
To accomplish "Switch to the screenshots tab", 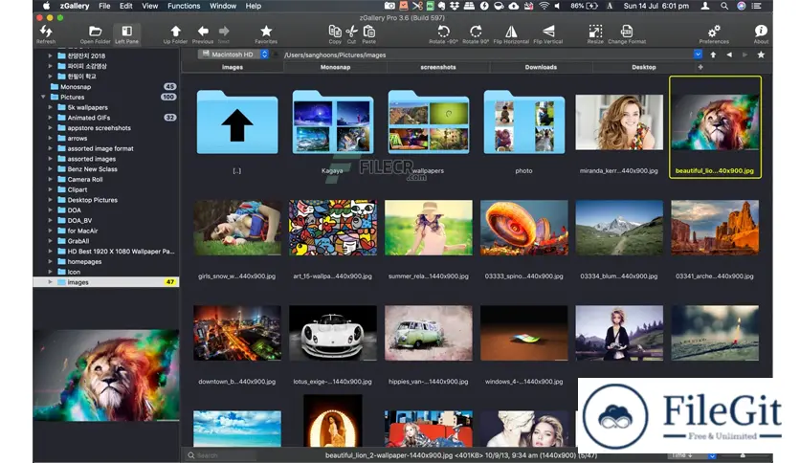I will (438, 67).
